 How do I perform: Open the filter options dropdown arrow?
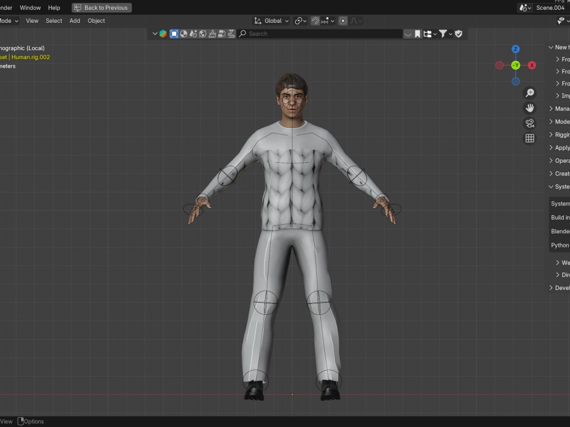[x=450, y=34]
